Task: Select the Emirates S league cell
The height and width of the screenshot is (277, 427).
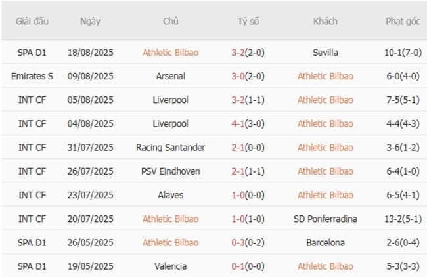Action: click(x=32, y=76)
